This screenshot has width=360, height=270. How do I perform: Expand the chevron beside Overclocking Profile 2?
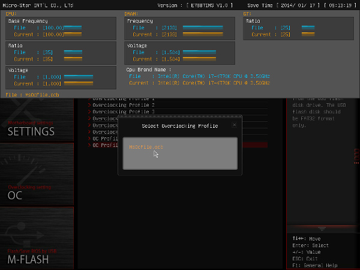tap(89, 105)
